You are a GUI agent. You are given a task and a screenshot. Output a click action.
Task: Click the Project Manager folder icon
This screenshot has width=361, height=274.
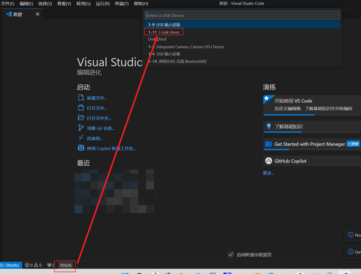point(269,144)
